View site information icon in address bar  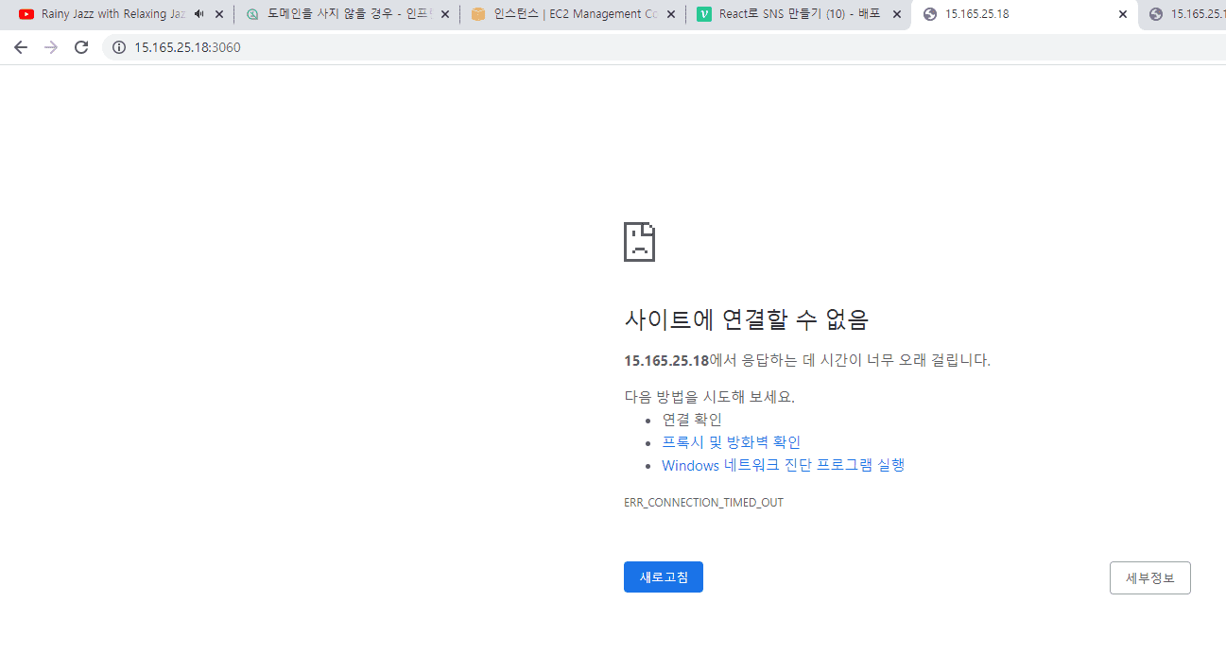point(119,47)
